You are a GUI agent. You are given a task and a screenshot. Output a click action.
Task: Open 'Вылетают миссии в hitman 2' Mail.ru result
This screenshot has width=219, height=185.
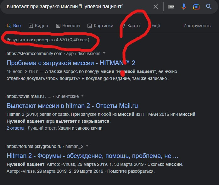click(72, 106)
